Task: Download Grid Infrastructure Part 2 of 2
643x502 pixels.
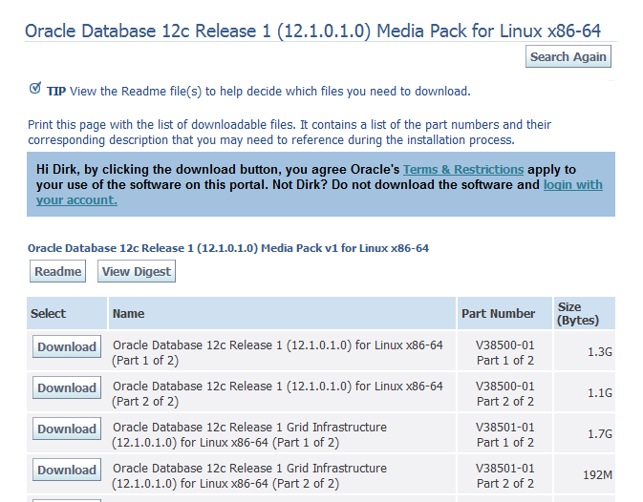Action: point(67,470)
